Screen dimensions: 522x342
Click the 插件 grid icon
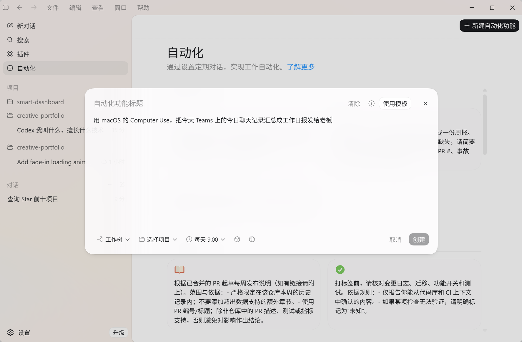[10, 54]
